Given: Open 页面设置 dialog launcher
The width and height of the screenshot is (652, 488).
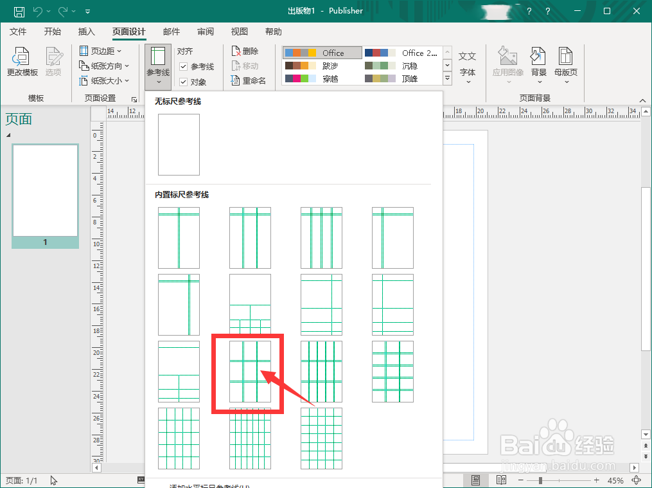Looking at the screenshot, I should tap(134, 100).
